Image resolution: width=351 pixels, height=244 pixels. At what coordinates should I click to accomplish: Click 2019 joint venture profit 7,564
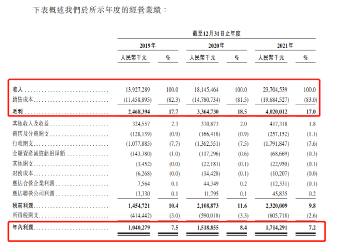144,183
